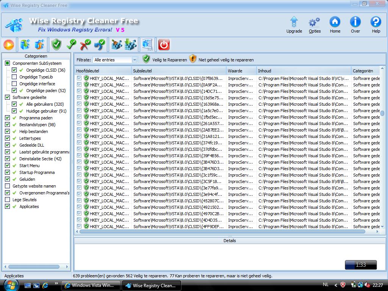
Task: Click the green down-arrow cubes toolbar icon
Action: point(130,45)
